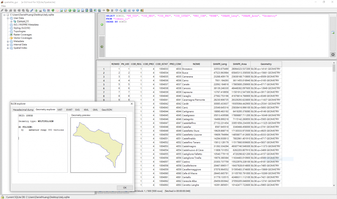
Task: Click the blue 'A' default charset icon
Action: [x=129, y=10]
